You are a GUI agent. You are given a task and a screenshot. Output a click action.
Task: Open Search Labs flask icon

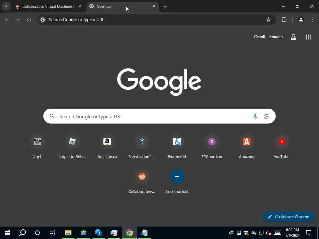click(x=293, y=37)
